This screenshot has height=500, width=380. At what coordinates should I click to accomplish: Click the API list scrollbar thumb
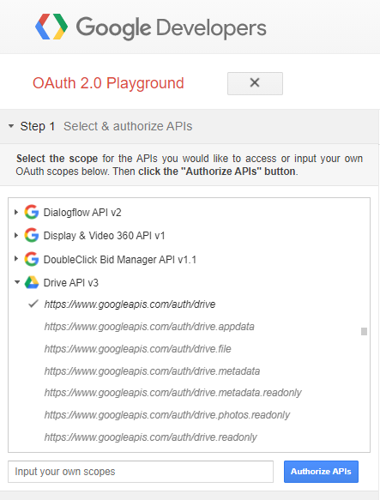coord(364,331)
